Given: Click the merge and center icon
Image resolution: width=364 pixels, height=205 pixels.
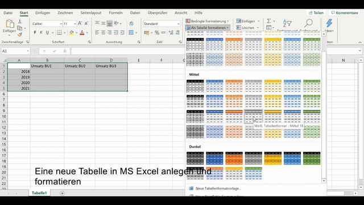Looking at the screenshot, I should [x=131, y=32].
